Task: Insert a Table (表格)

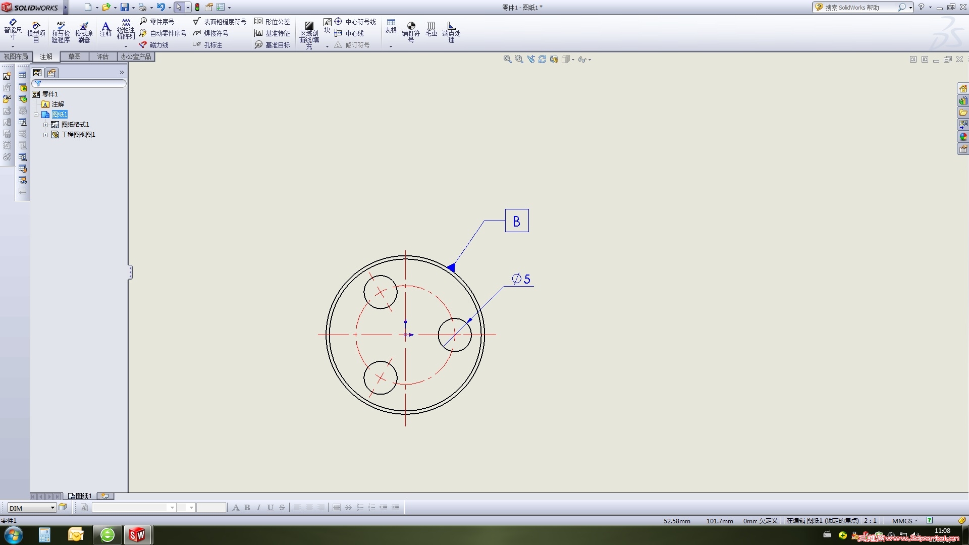Action: [391, 26]
